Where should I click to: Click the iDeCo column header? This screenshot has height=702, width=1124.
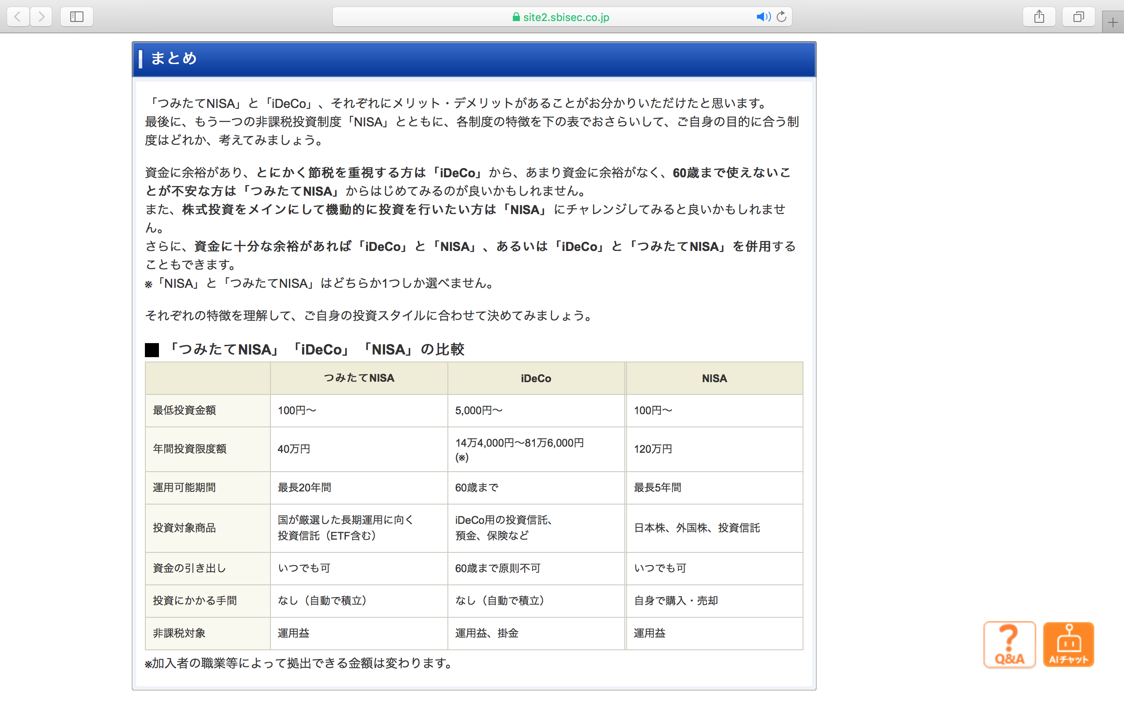point(536,378)
